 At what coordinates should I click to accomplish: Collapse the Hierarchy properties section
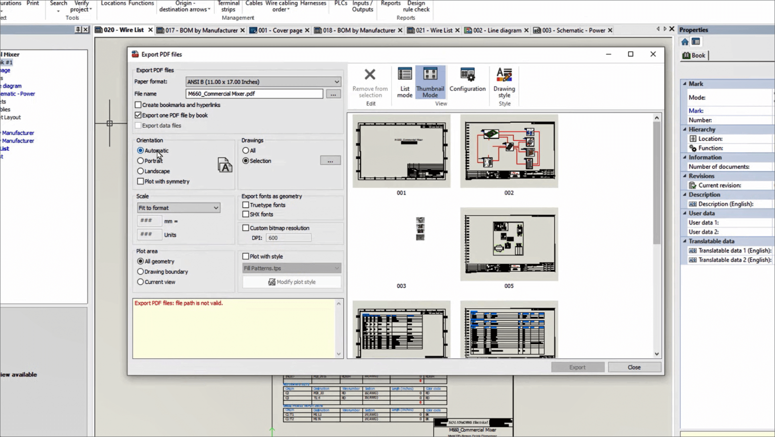pyautogui.click(x=685, y=129)
